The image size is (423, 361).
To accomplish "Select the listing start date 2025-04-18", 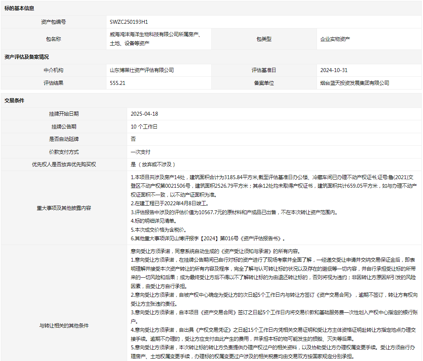I will click(x=144, y=114).
